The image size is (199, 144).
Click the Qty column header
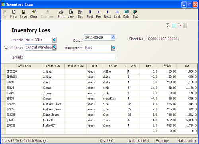click(148, 66)
